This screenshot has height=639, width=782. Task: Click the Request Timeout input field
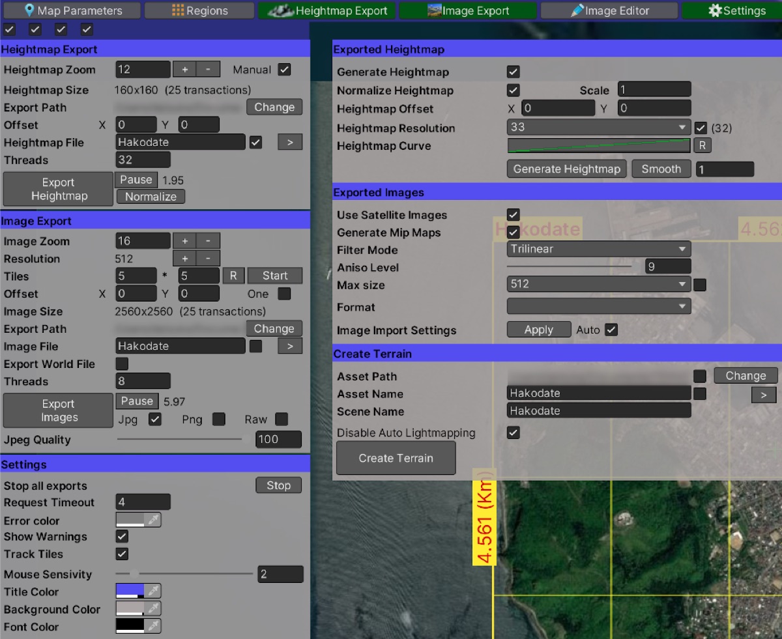[x=143, y=502]
